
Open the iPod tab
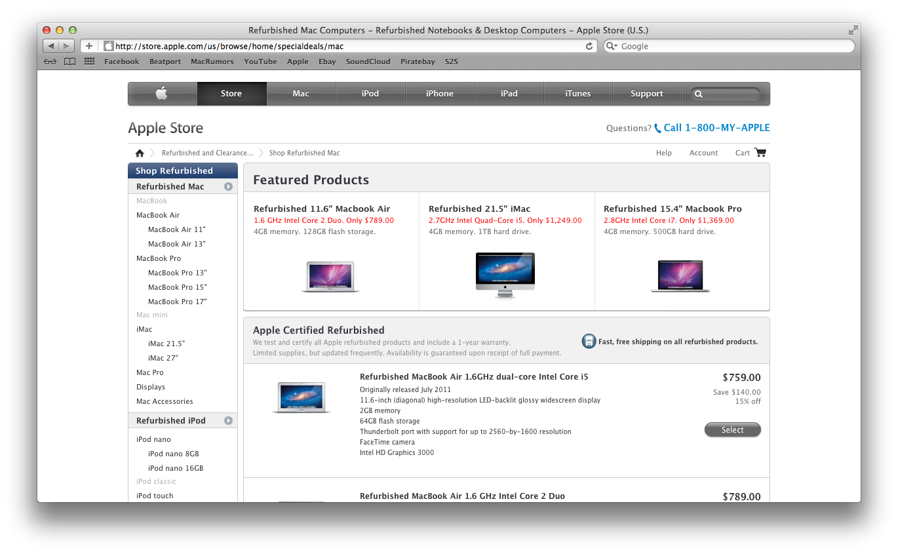tap(370, 94)
